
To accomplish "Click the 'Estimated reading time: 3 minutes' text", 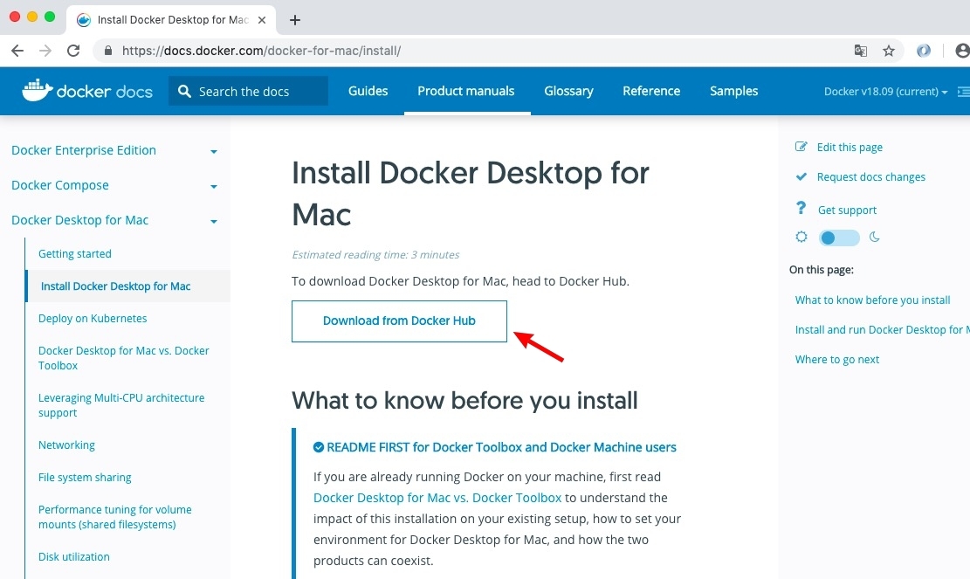I will pyautogui.click(x=375, y=255).
